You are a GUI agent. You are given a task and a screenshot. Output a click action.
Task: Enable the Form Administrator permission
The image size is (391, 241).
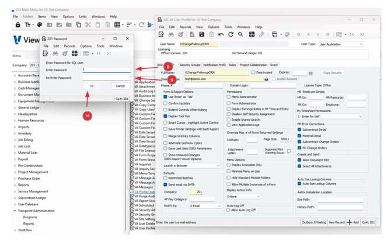click(228, 103)
